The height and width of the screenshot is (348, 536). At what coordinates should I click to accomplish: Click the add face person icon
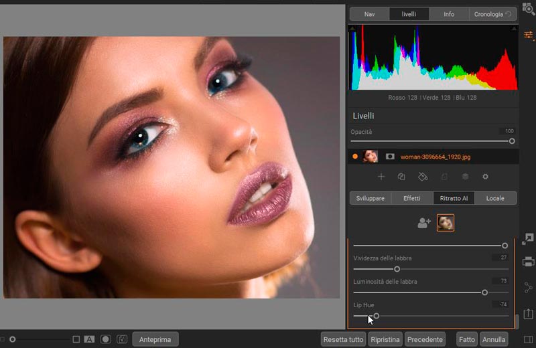[x=424, y=224]
